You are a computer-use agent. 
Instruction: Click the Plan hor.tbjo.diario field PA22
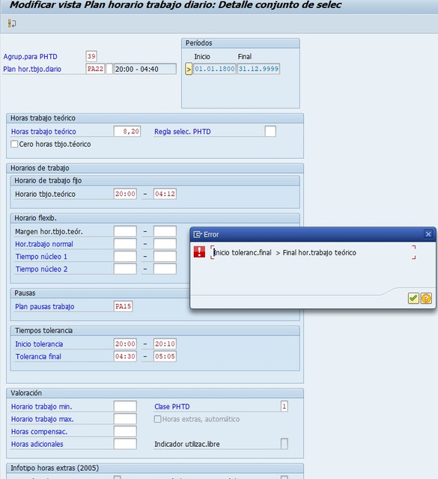(95, 69)
